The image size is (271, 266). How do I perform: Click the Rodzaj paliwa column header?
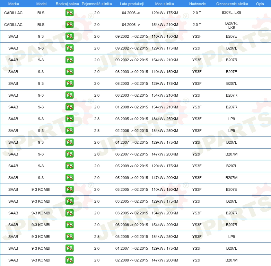67,3
